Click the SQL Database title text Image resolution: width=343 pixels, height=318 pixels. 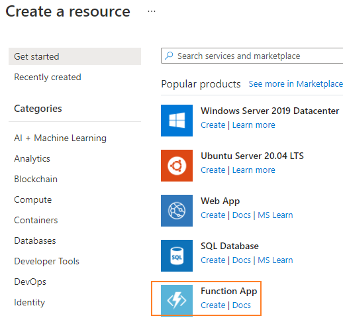(x=230, y=246)
